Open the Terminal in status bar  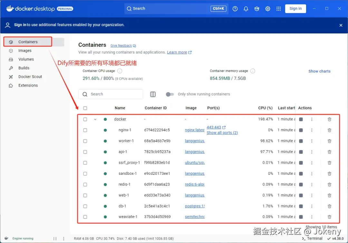pos(312,238)
